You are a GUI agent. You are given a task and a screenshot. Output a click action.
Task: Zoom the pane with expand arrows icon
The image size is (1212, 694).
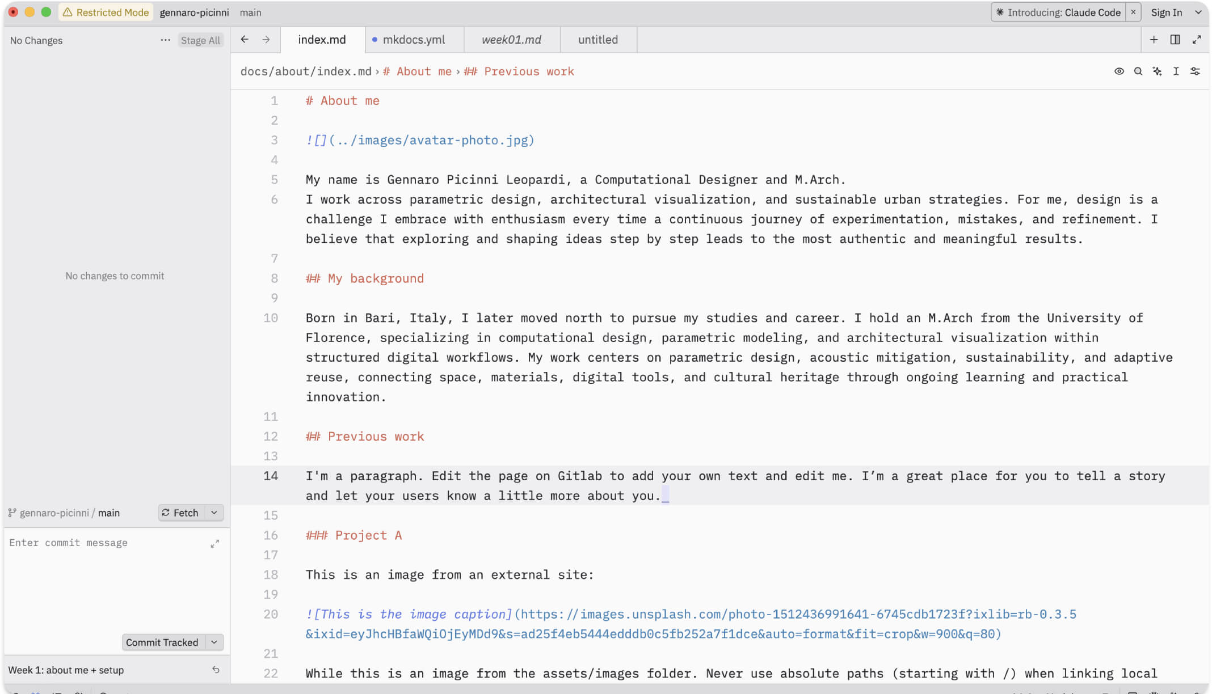coord(1197,40)
